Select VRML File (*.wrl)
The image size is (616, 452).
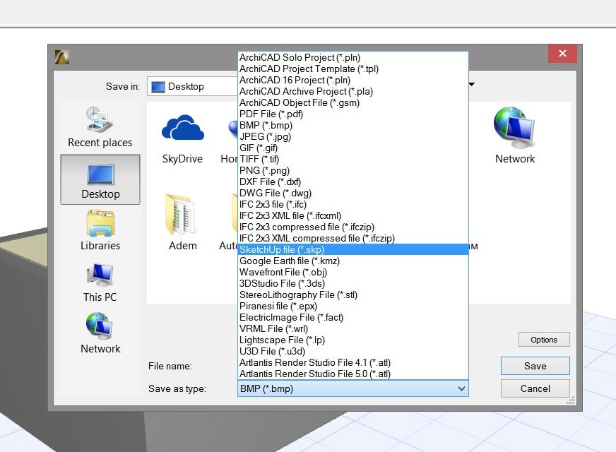pyautogui.click(x=353, y=328)
